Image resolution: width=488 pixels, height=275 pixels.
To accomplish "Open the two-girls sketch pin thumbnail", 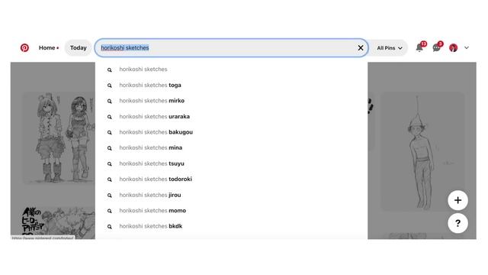I will 59,137.
